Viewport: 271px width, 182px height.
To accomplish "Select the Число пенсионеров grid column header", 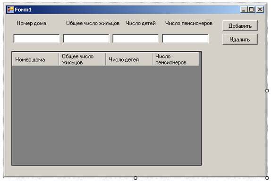I will click(176, 59).
